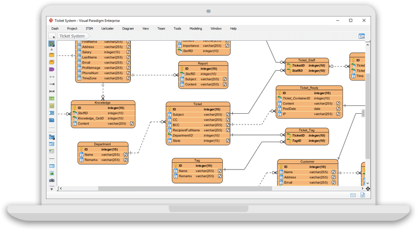This screenshot has height=230, width=417.
Task: Pick the olive table-grid shape tool
Action: (52, 106)
